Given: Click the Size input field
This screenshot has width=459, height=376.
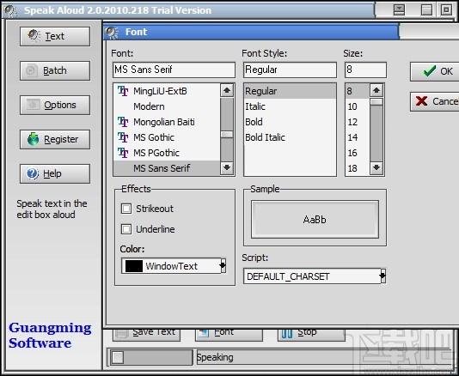Looking at the screenshot, I should 365,70.
